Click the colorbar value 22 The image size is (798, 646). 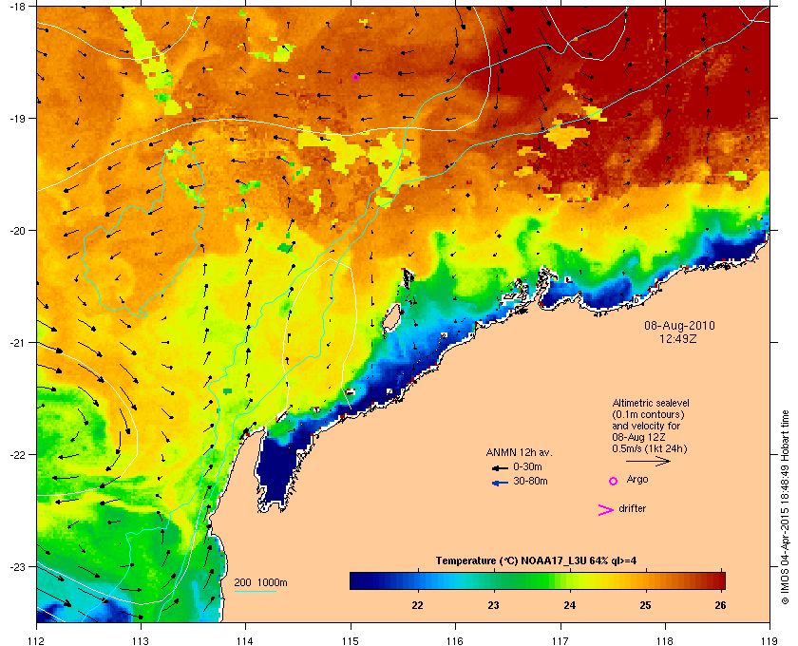pos(417,605)
